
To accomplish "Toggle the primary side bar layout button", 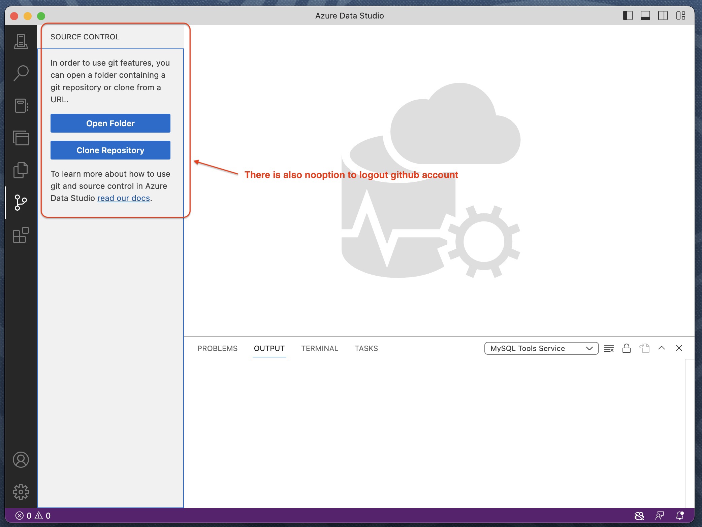I will (x=628, y=16).
